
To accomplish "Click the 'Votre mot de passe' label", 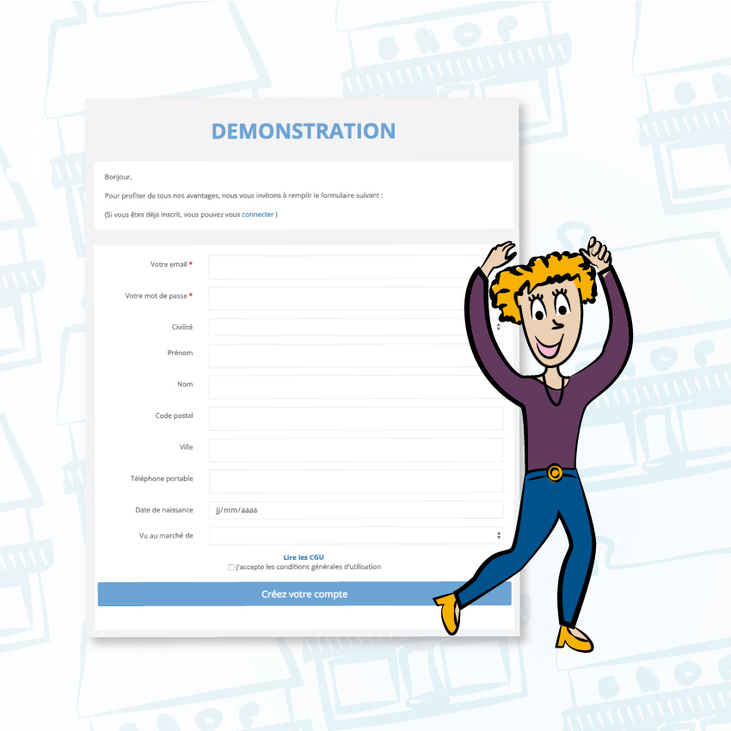I will pos(157,296).
